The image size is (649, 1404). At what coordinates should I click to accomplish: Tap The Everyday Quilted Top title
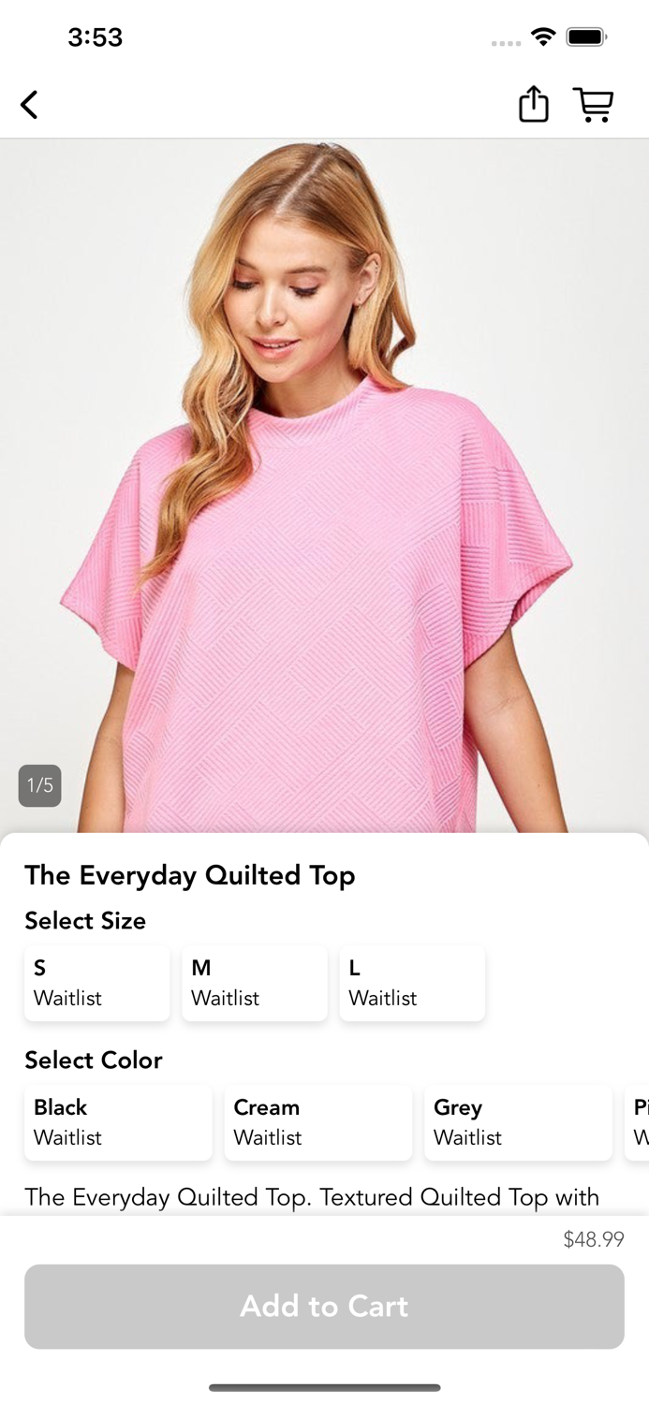[190, 876]
